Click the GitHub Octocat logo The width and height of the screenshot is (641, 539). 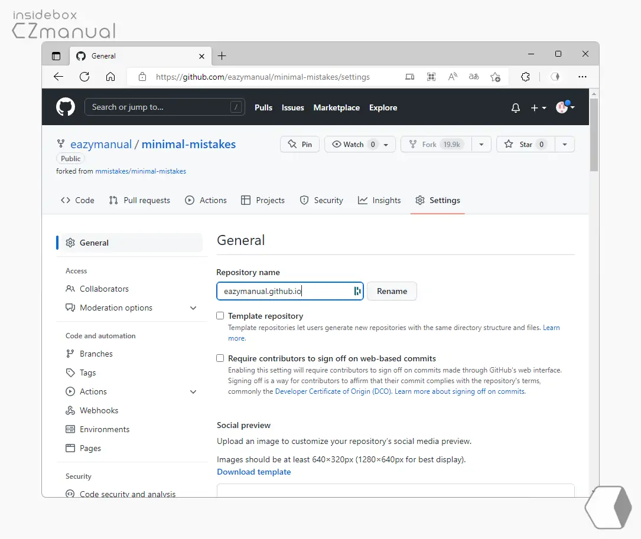coord(66,107)
